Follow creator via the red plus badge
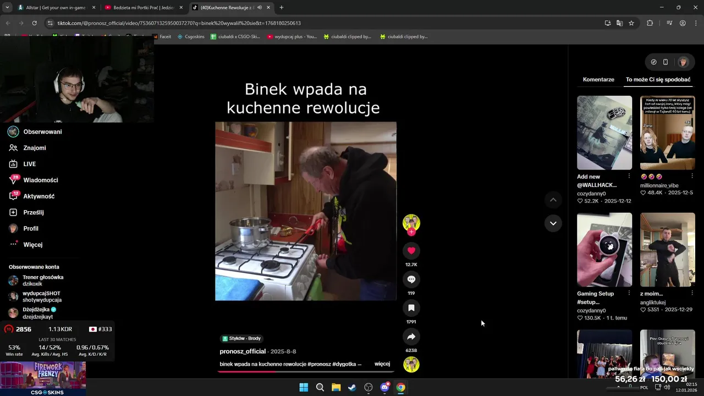 411,232
